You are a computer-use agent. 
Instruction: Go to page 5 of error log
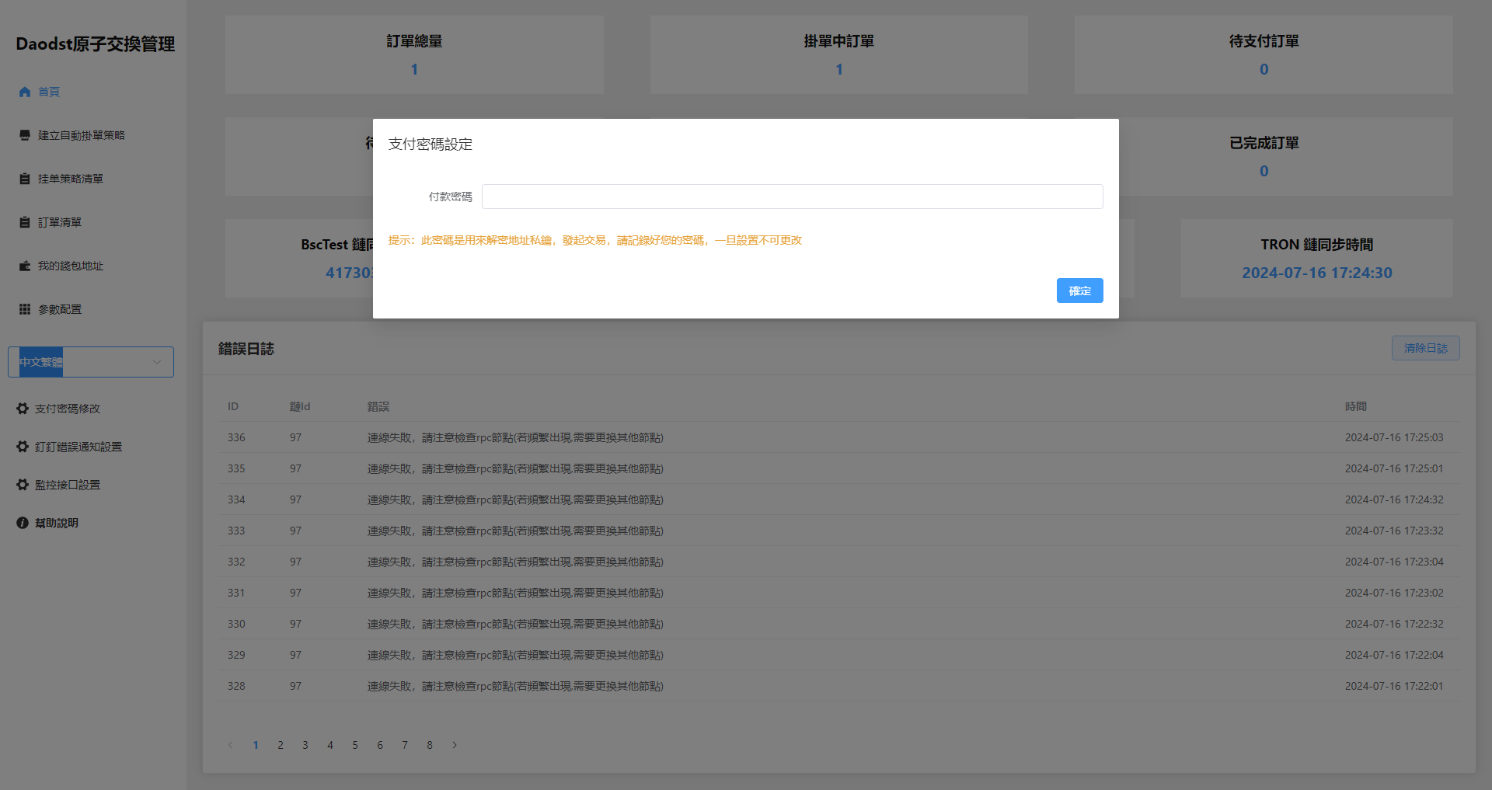tap(355, 745)
